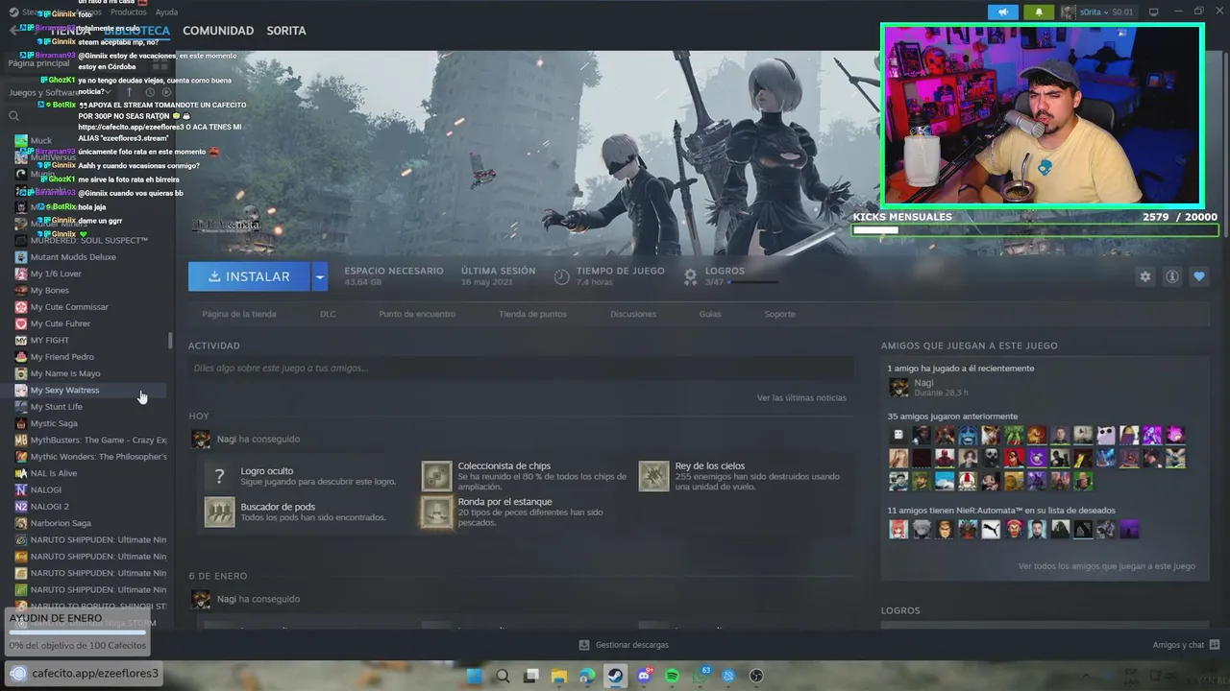The height and width of the screenshot is (691, 1230).
Task: Open the green notifications bell
Action: (1039, 12)
